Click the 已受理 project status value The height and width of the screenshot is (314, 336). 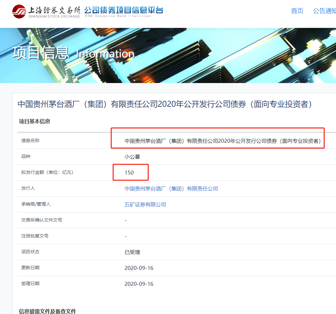tap(132, 252)
